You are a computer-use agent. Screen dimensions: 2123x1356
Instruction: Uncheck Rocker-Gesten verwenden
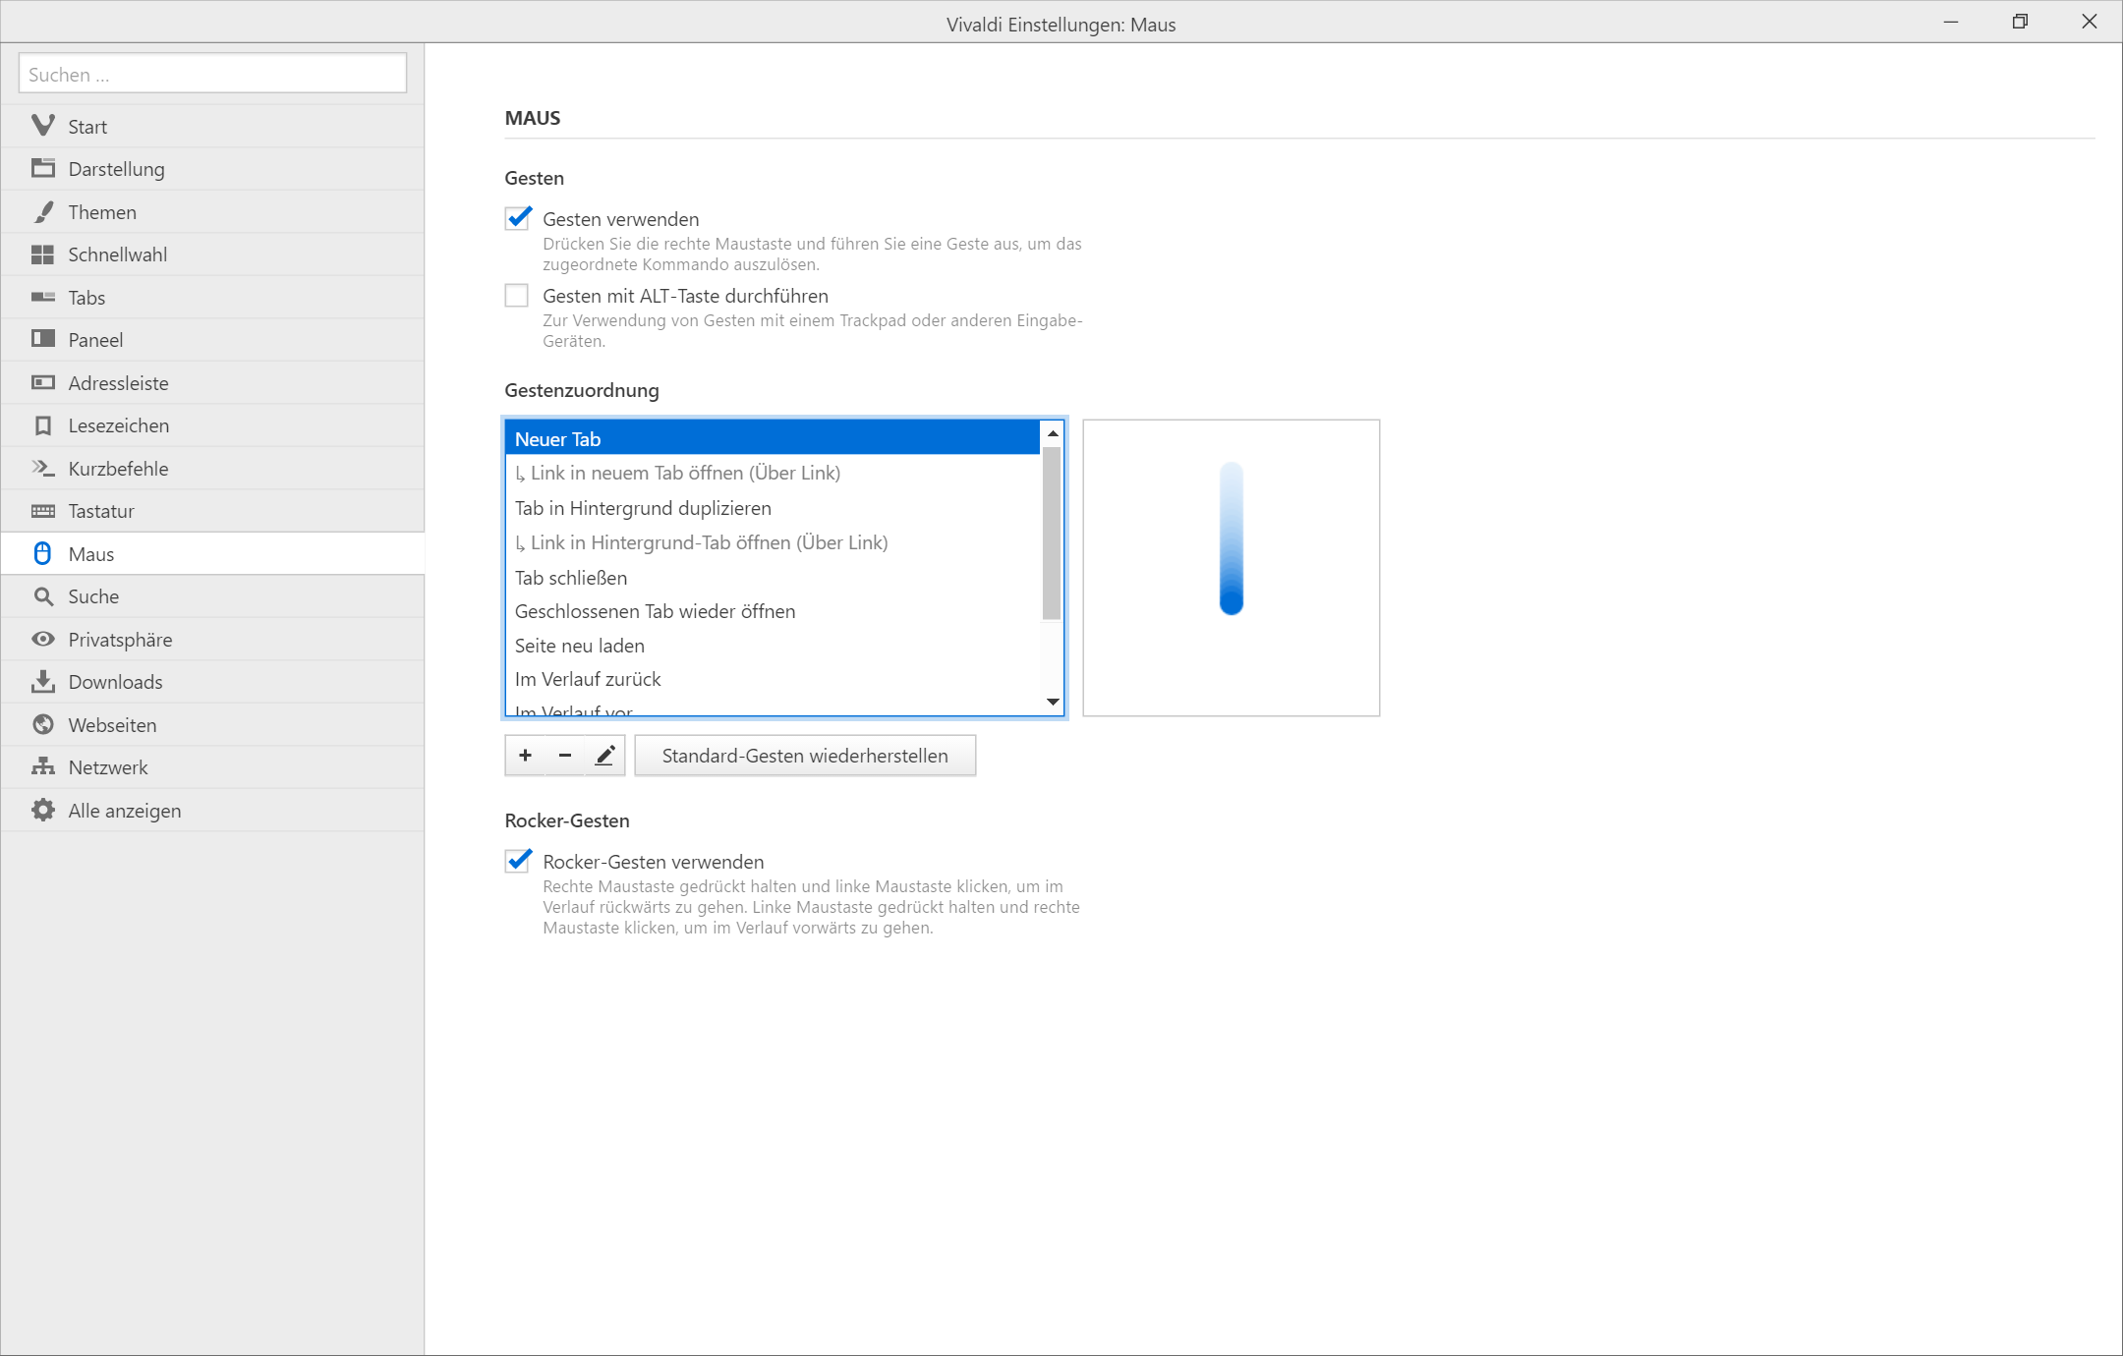(x=518, y=862)
